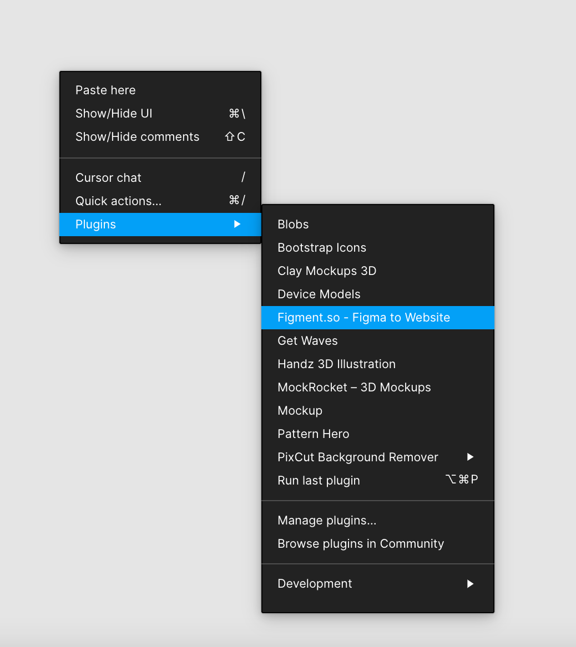Open PixCut Background Remover submenu
The image size is (576, 647).
point(378,457)
